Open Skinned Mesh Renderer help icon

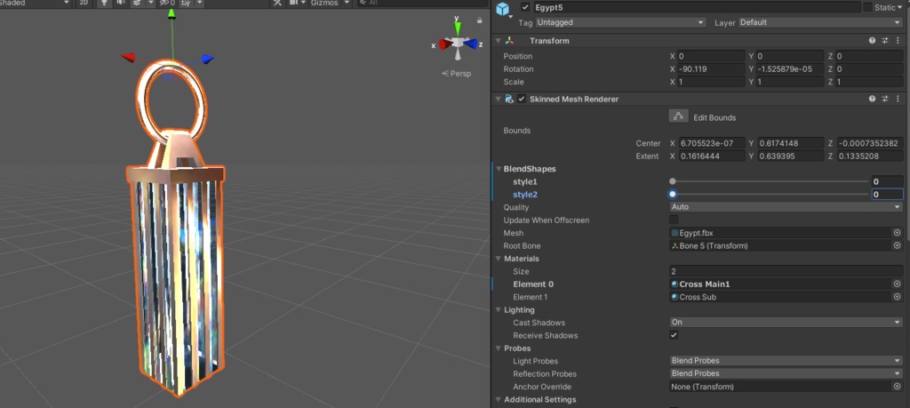click(x=872, y=100)
